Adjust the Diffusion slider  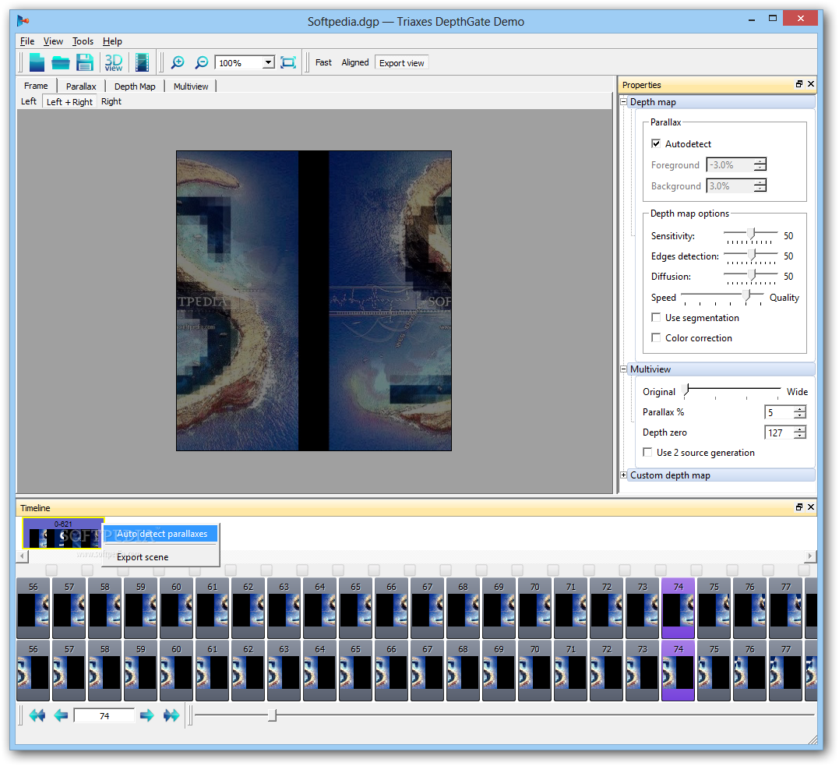point(751,275)
